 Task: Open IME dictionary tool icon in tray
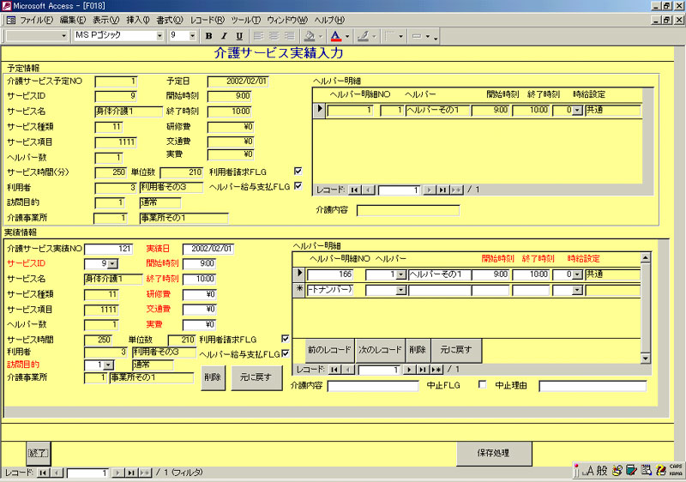631,471
